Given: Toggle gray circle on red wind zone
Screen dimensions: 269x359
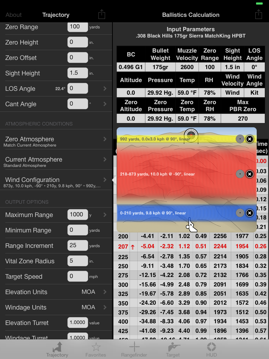Looking at the screenshot, I should (240, 174).
